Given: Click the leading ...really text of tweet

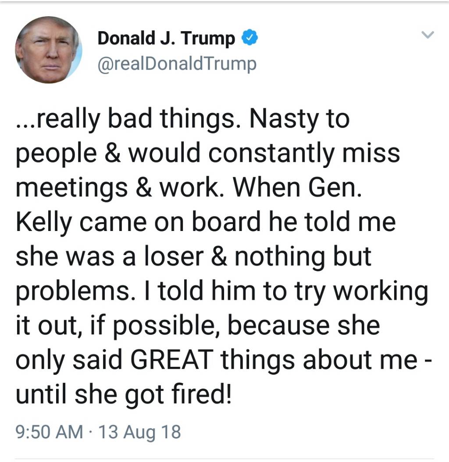Looking at the screenshot, I should pyautogui.click(x=58, y=119).
